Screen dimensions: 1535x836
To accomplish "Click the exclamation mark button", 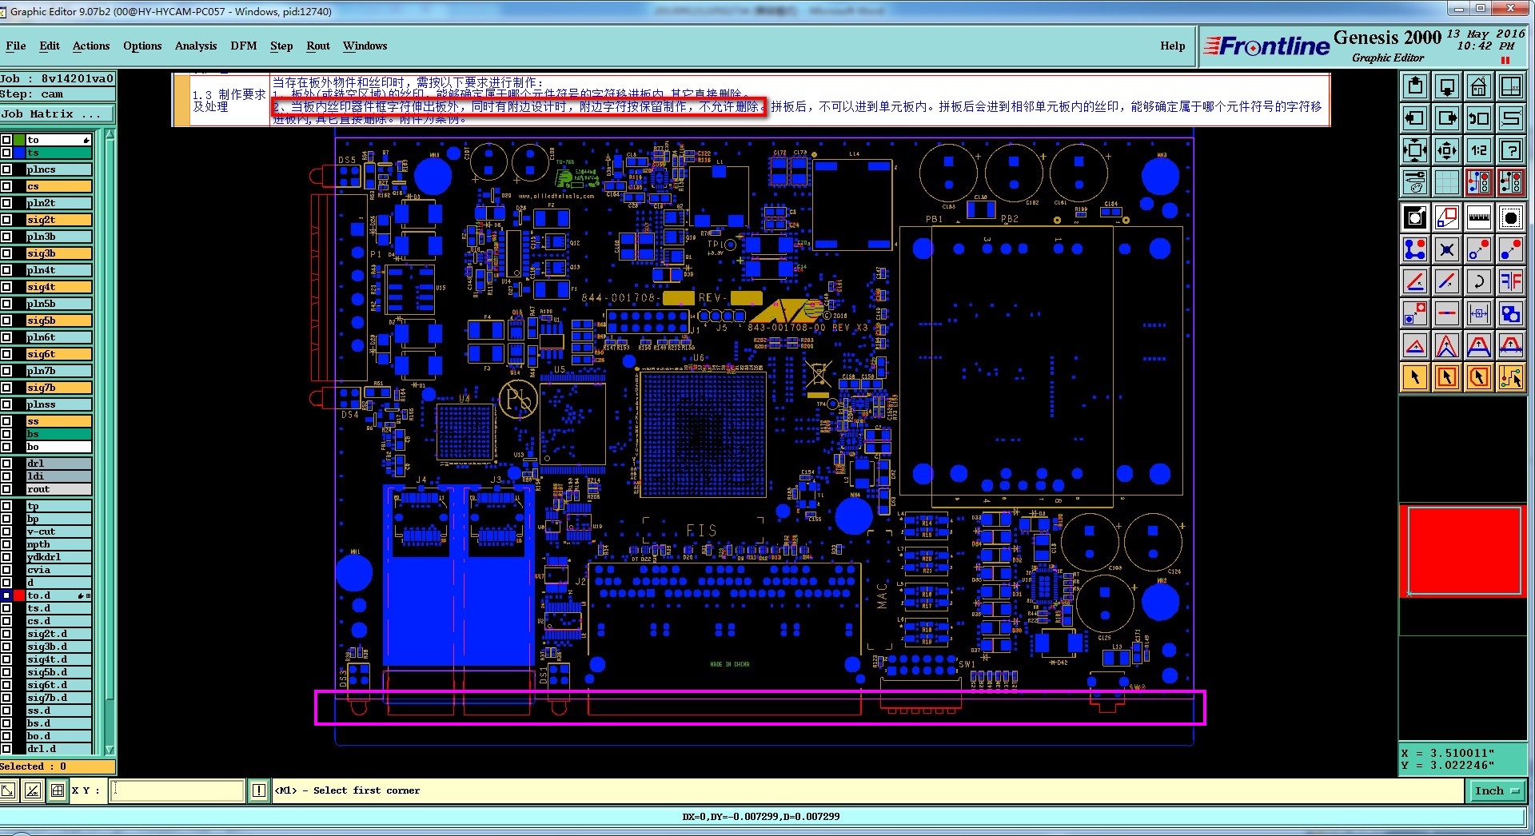I will [259, 790].
